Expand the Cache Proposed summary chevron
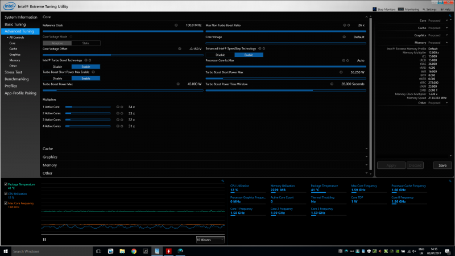Screen dimensions: 455x256 click(447, 28)
